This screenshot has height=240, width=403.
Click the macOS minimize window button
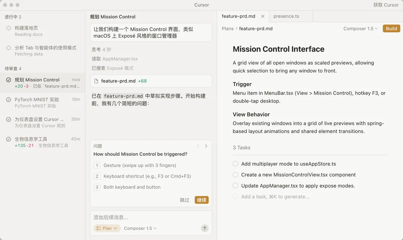(x=11, y=5)
